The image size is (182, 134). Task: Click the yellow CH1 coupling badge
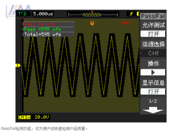24,117
